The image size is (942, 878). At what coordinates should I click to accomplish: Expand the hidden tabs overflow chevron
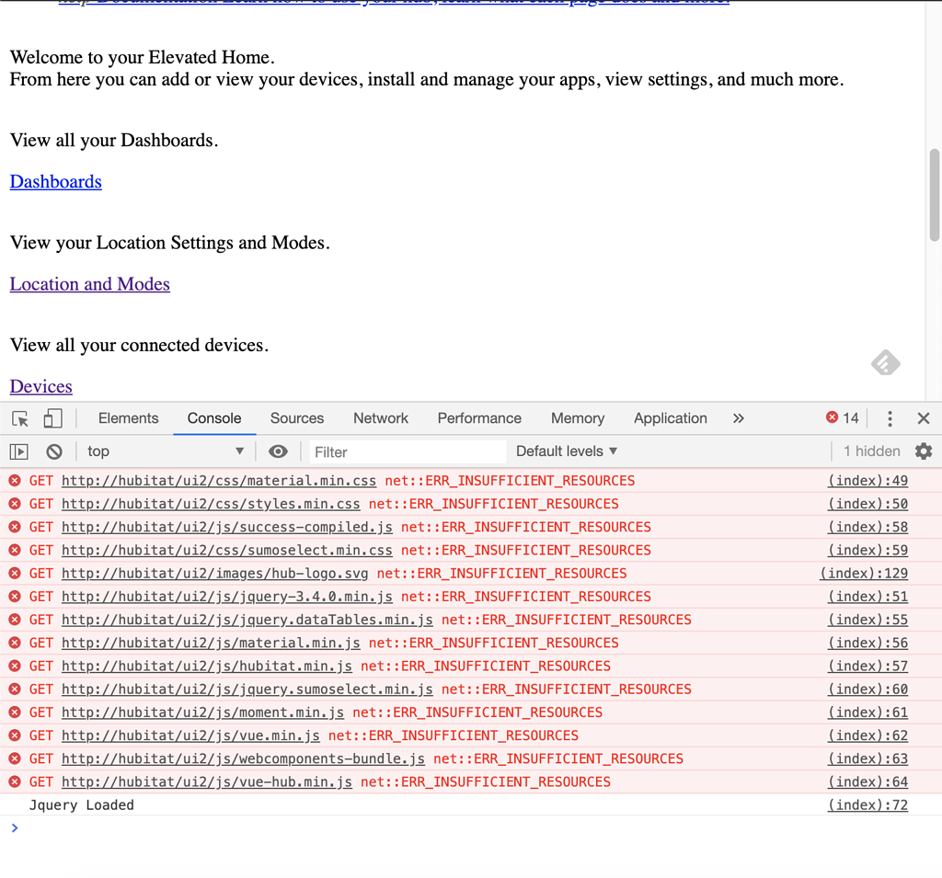738,418
